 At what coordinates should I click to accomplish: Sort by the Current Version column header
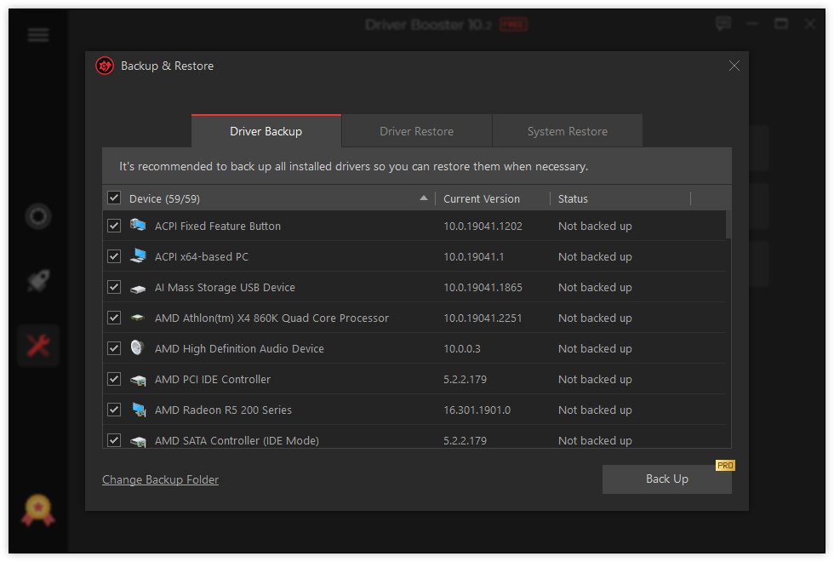pos(482,198)
